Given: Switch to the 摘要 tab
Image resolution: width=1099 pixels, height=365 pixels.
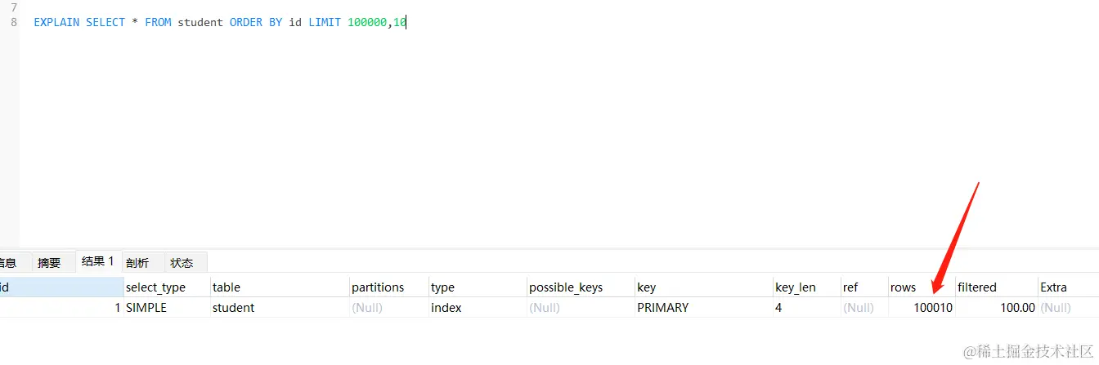Looking at the screenshot, I should pos(49,263).
